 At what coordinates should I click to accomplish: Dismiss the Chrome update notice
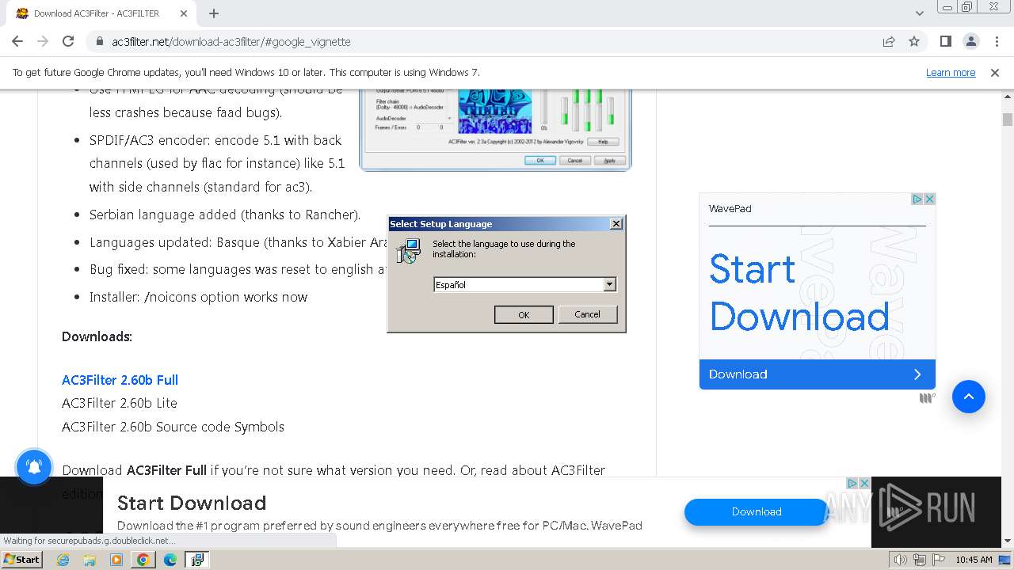pyautogui.click(x=995, y=73)
